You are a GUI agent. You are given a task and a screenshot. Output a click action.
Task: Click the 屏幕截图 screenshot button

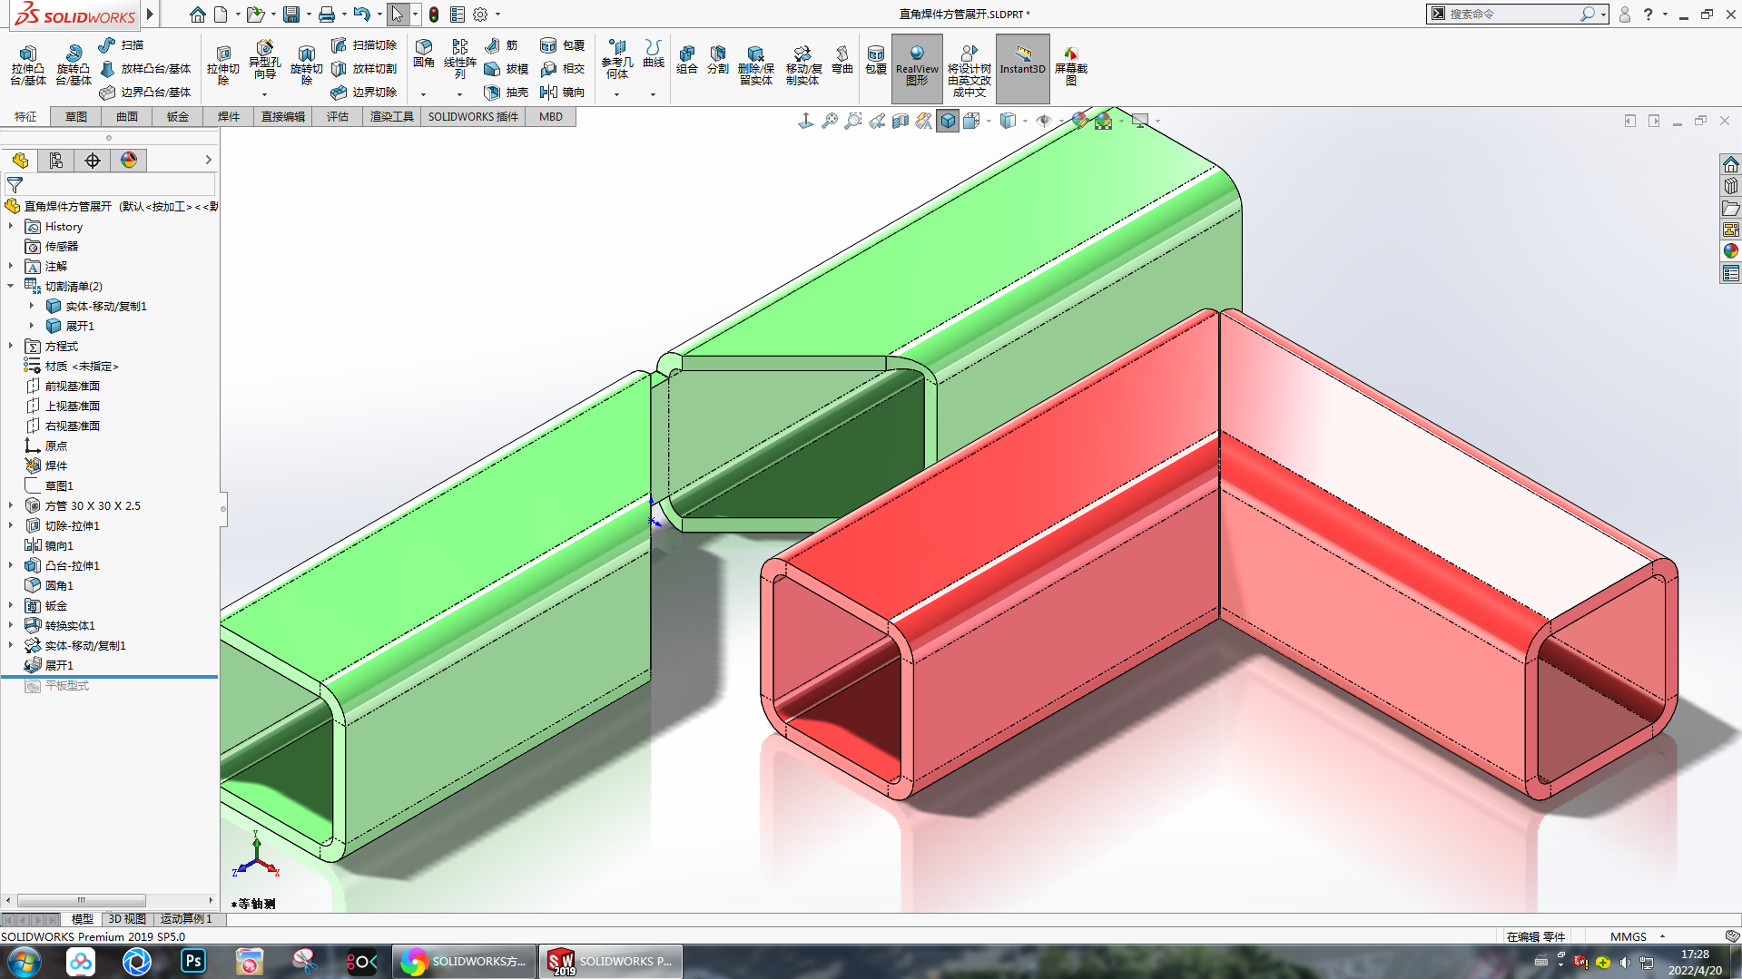[1070, 65]
